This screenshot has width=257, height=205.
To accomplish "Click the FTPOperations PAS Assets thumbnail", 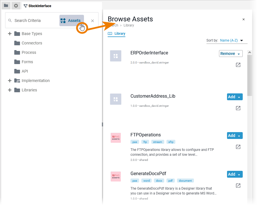I will tap(116, 138).
